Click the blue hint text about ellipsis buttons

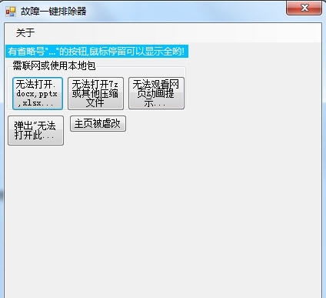[97, 51]
